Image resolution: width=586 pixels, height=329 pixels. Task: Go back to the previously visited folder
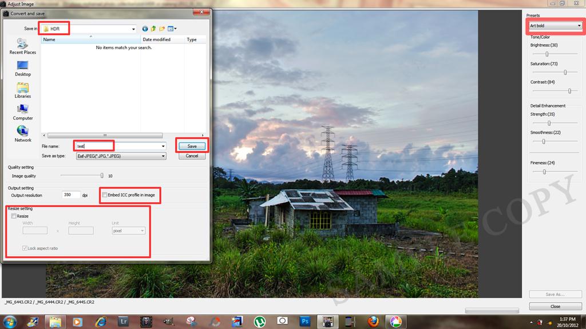tap(145, 29)
